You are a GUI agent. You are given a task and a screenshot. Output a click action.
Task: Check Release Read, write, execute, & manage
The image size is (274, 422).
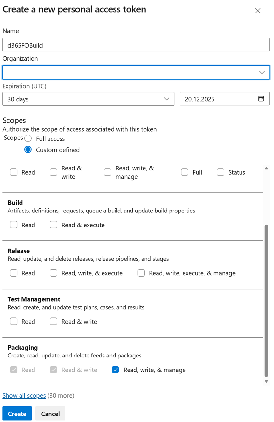click(141, 273)
